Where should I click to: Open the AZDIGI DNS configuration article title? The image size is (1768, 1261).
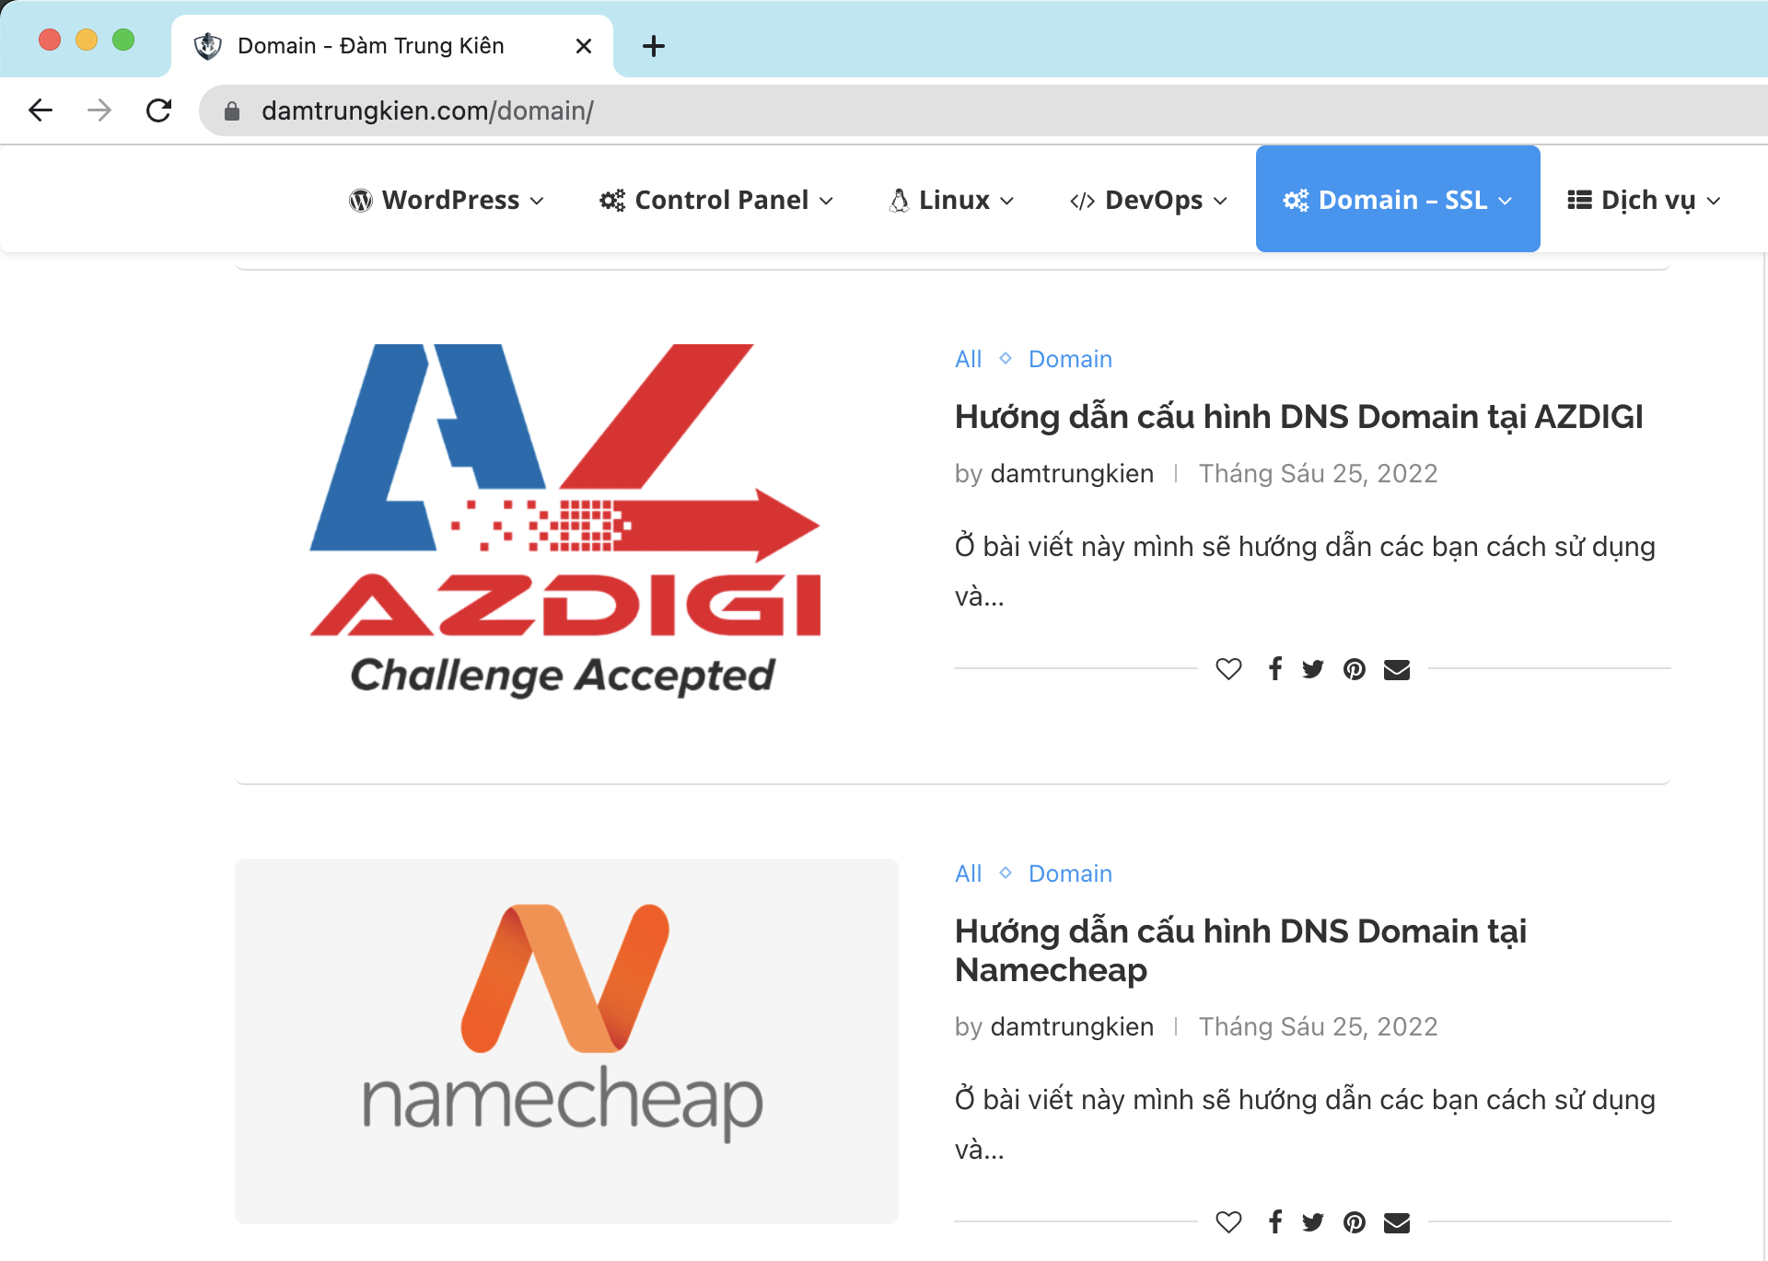[x=1298, y=417]
